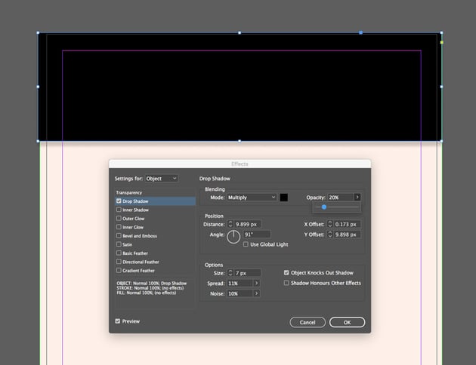Click the X Offset value field
The width and height of the screenshot is (476, 365).
pyautogui.click(x=347, y=224)
